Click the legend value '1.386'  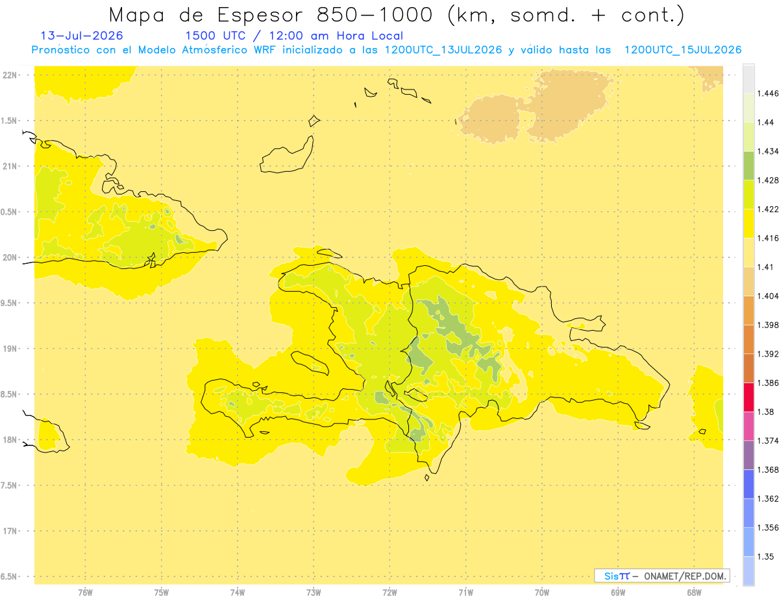click(768, 383)
